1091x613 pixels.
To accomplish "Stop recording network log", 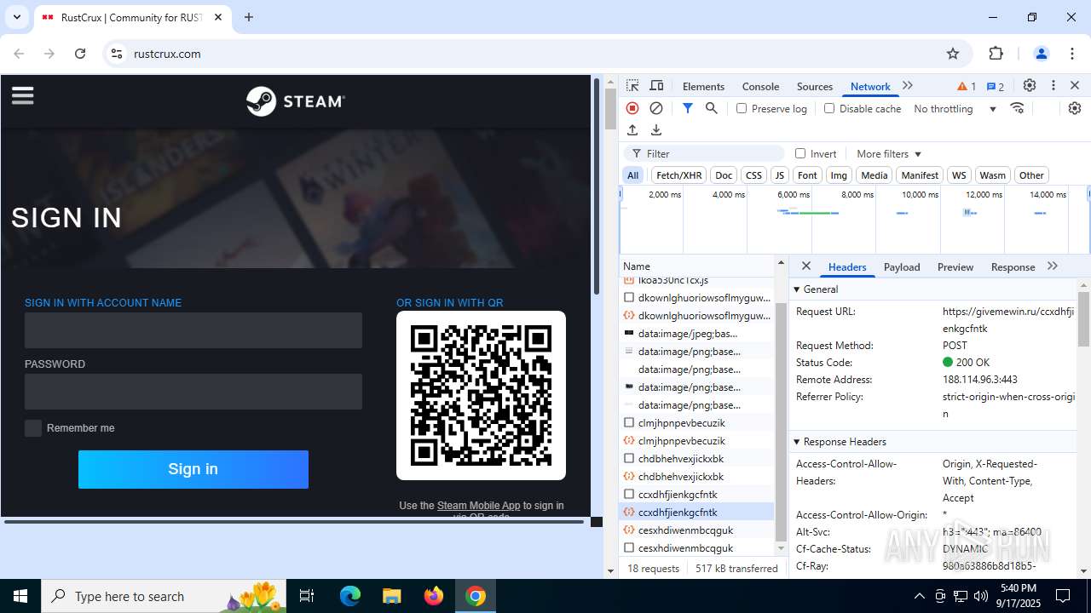I will (x=632, y=108).
